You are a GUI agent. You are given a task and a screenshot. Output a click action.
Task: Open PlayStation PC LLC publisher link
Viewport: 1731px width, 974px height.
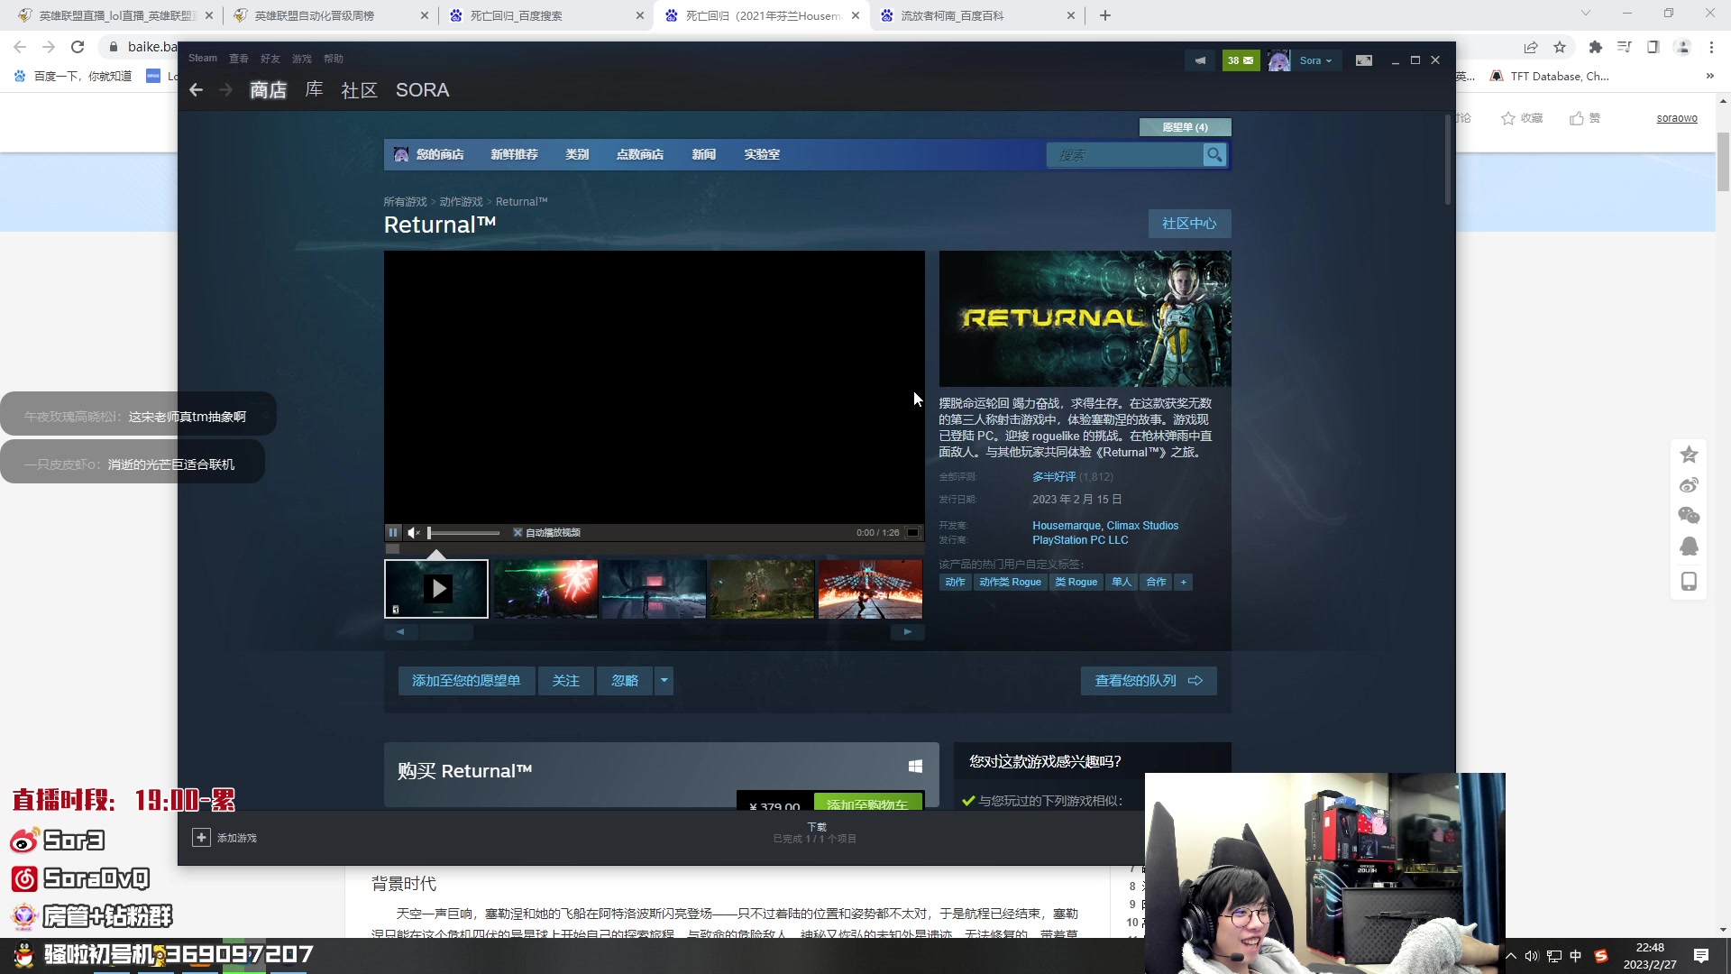[1080, 540]
